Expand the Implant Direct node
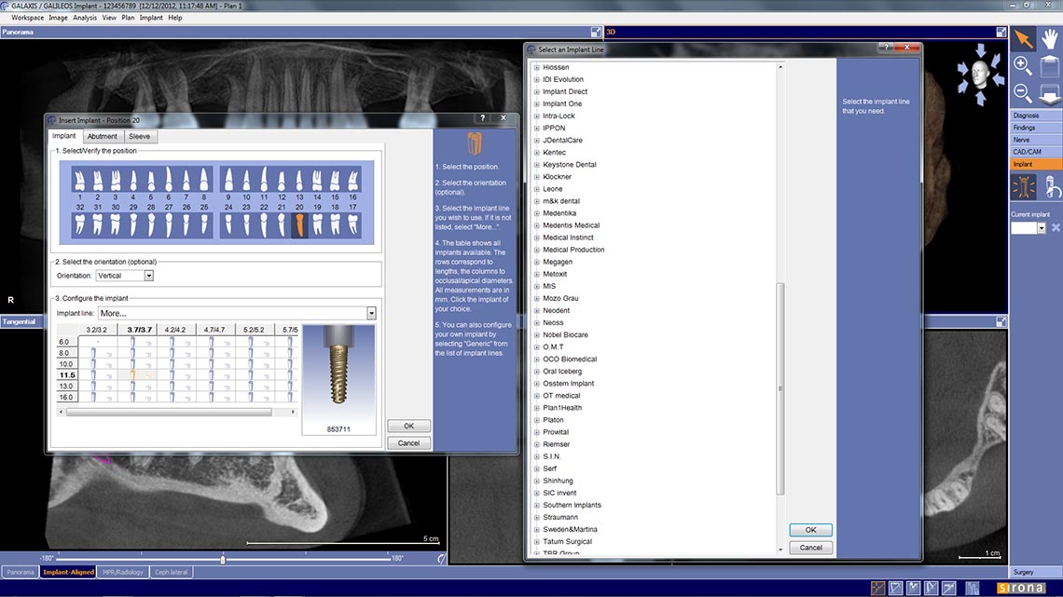This screenshot has height=597, width=1063. tap(537, 92)
